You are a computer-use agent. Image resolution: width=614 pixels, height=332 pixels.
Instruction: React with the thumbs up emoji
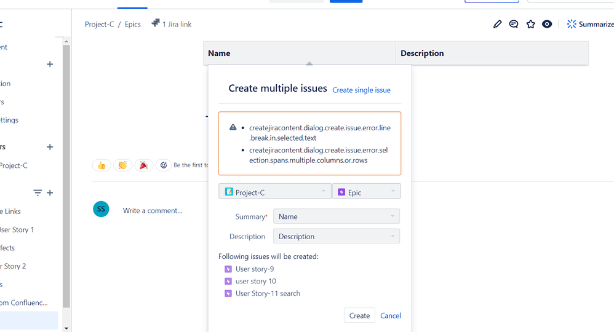[102, 165]
